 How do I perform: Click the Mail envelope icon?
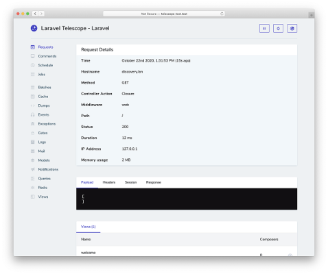(x=33, y=151)
